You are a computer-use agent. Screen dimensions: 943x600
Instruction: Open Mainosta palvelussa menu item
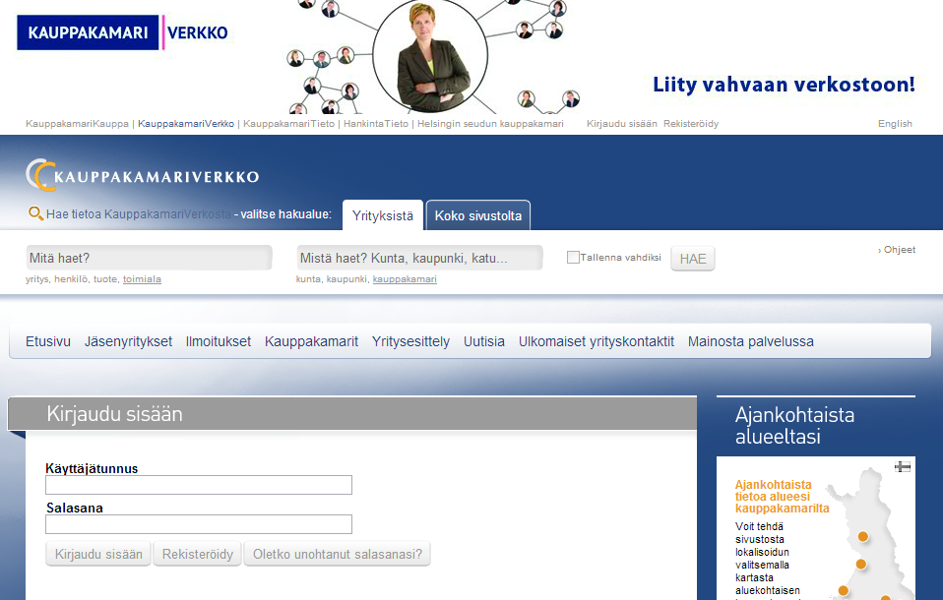coord(750,341)
